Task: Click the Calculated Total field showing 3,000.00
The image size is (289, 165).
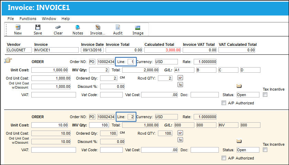Action: [162, 50]
